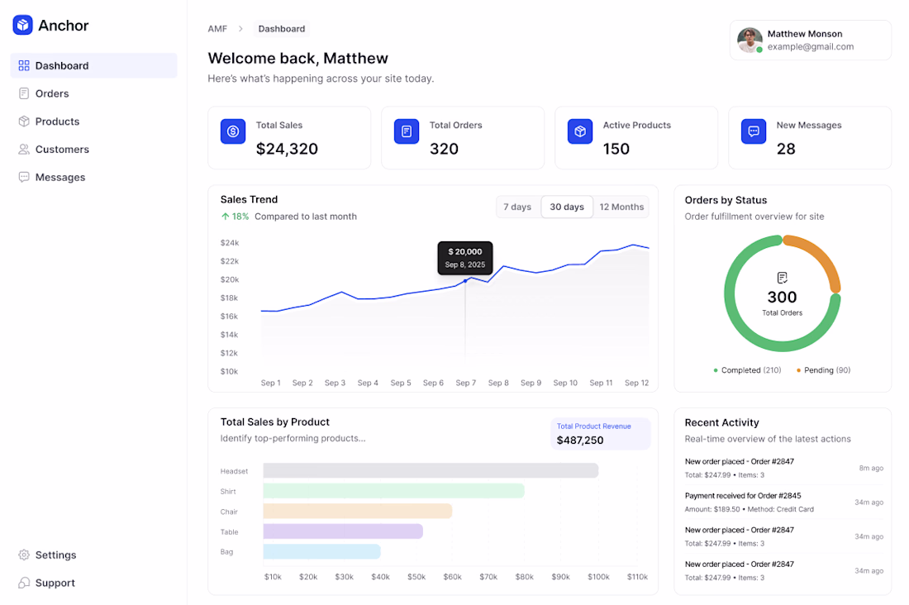Click the Settings gear icon in sidebar
The image size is (909, 605).
(x=24, y=555)
